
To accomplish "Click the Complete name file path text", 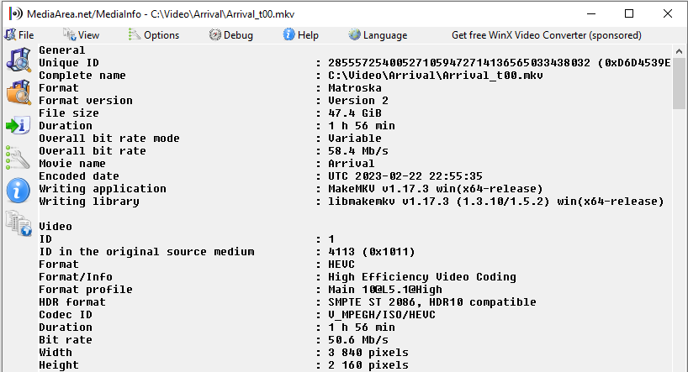I will [x=436, y=76].
